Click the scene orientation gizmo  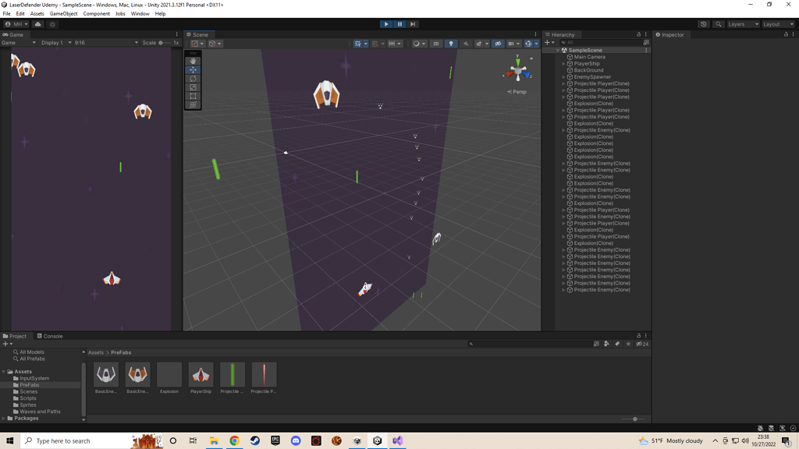(x=517, y=72)
